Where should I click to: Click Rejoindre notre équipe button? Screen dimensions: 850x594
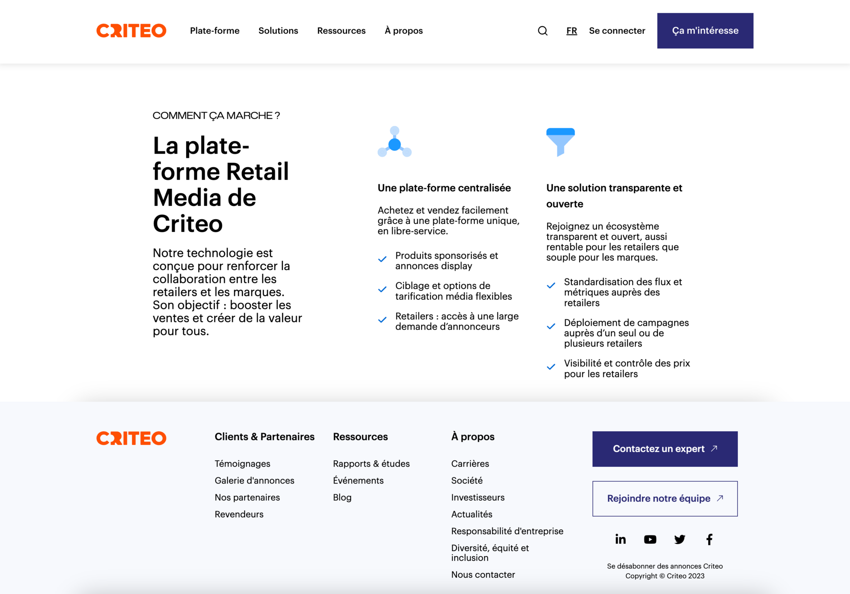click(x=665, y=499)
